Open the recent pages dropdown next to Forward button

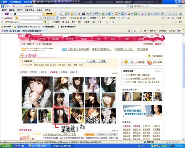click(10, 6)
